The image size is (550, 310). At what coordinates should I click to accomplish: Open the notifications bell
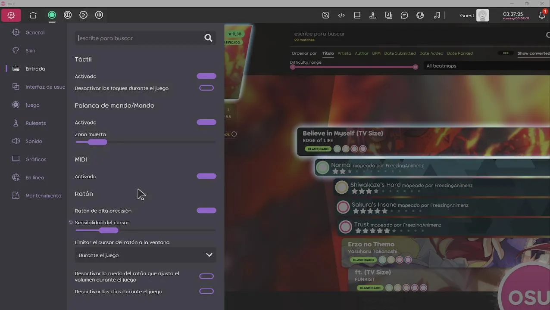pyautogui.click(x=542, y=15)
